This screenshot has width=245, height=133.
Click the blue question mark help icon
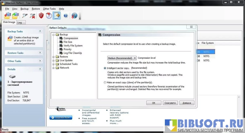click(65, 16)
